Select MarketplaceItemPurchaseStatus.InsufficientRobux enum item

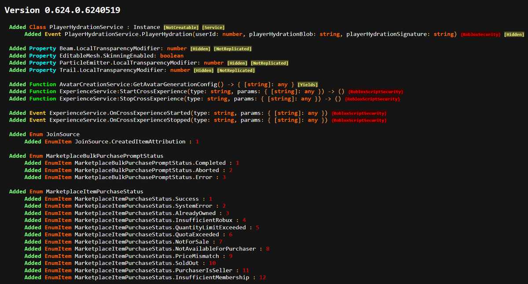click(154, 220)
